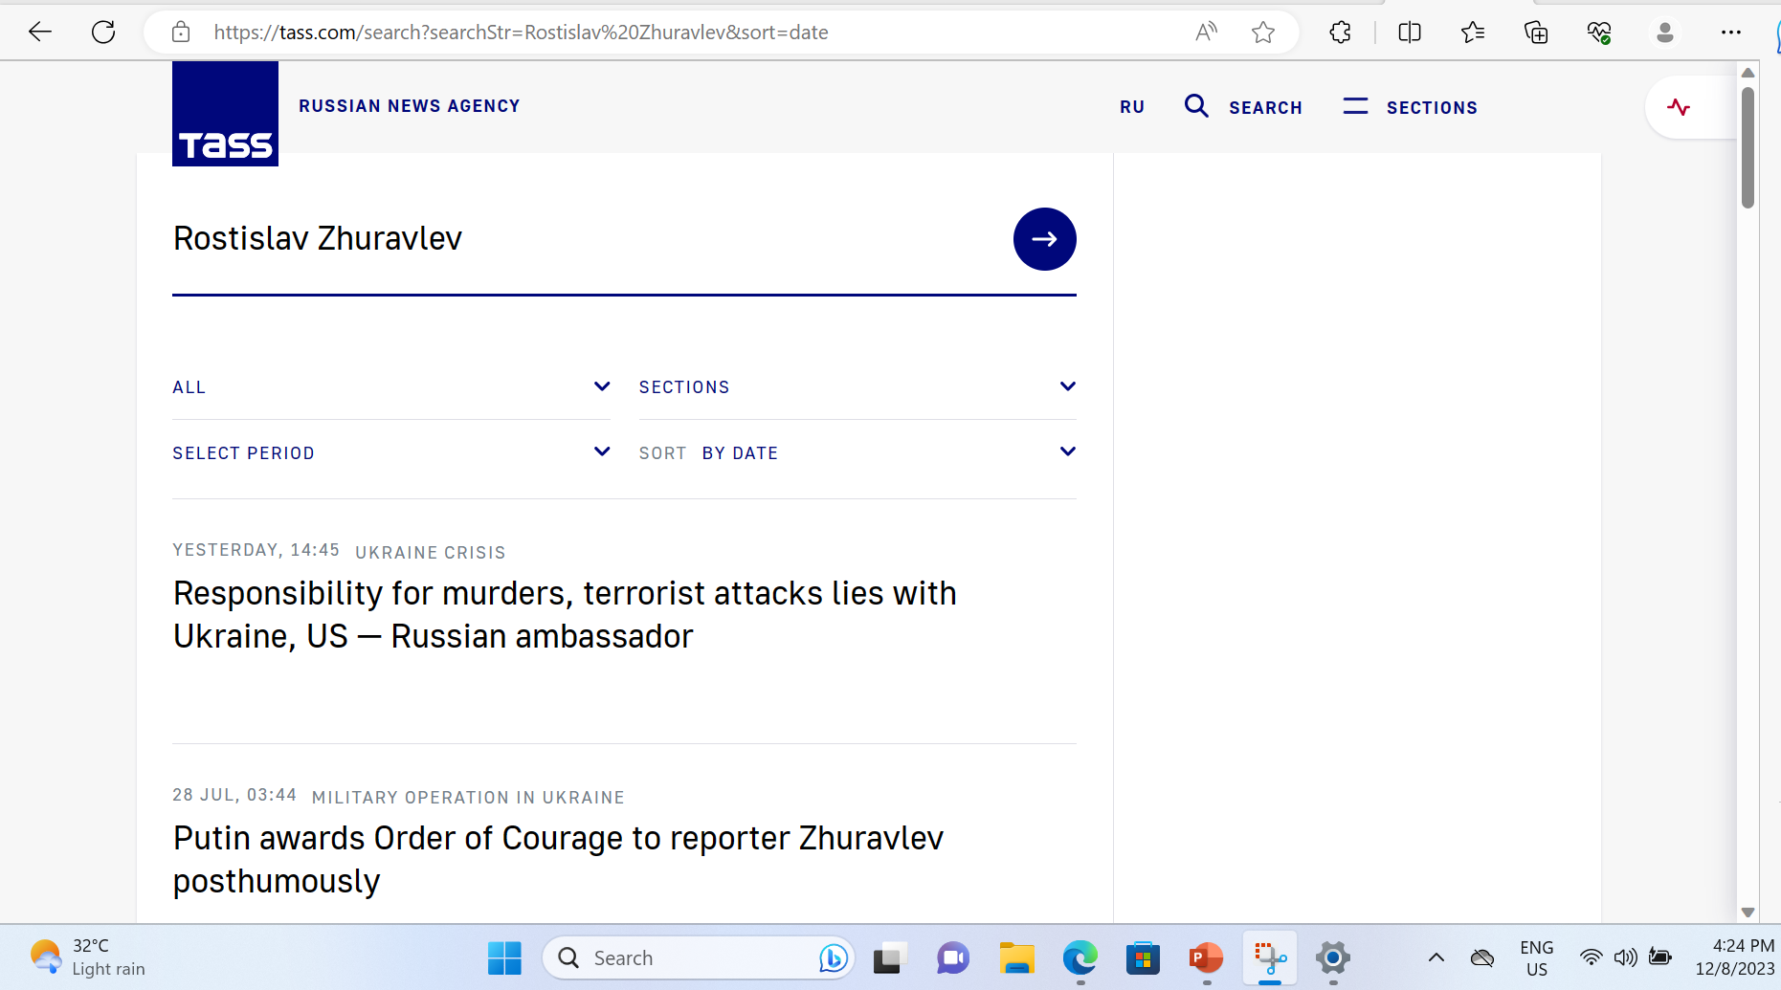This screenshot has height=990, width=1781.
Task: Open the Settings and more ellipsis menu
Action: [x=1730, y=33]
